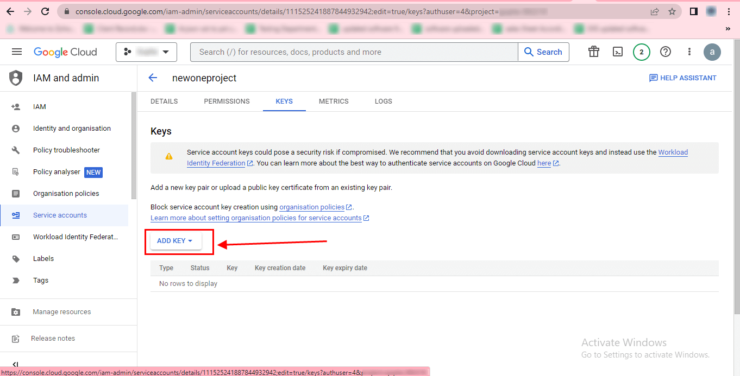
Task: Focus the resources search input field
Action: (x=353, y=52)
